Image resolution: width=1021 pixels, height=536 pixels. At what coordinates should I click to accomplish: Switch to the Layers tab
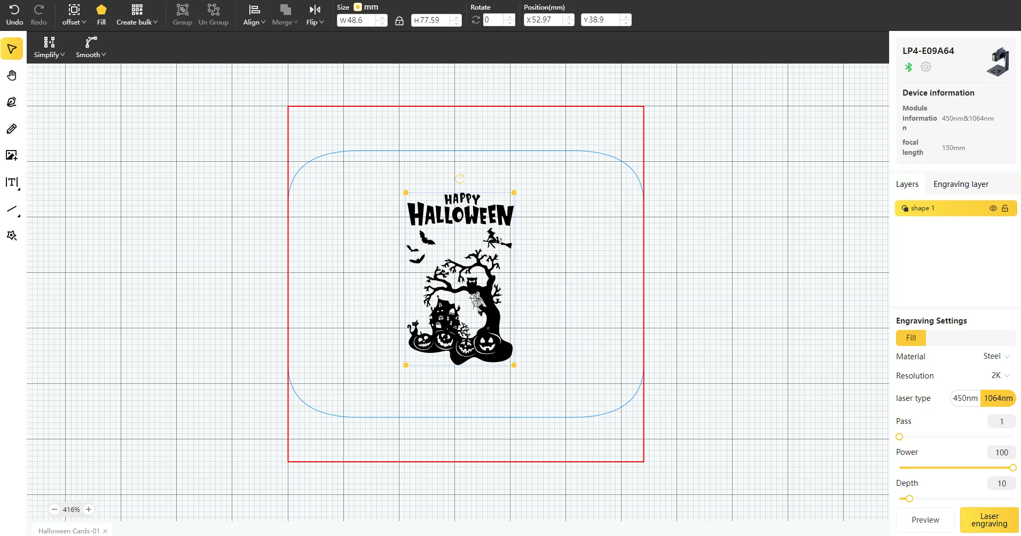coord(907,184)
